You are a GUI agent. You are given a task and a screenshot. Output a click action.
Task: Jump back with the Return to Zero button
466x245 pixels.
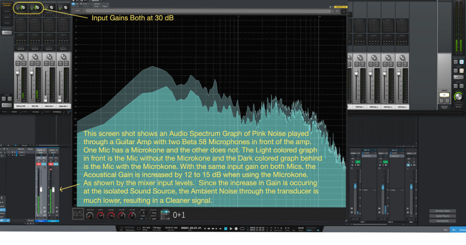pos(220,228)
